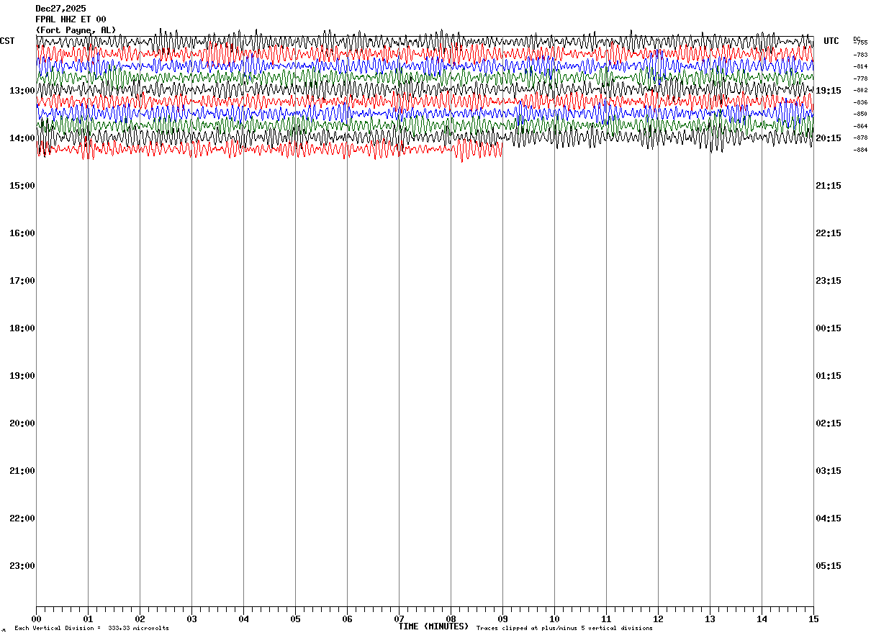Click minute marker 05 on time axis
Viewport: 871px width, 638px height.
295,619
